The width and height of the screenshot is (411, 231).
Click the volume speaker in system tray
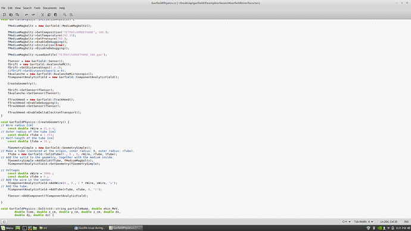409,228
